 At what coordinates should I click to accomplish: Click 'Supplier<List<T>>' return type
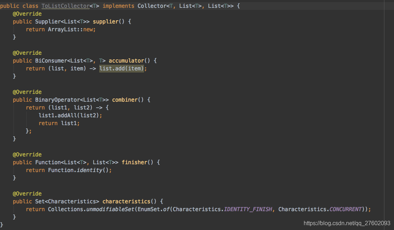[x=62, y=22]
